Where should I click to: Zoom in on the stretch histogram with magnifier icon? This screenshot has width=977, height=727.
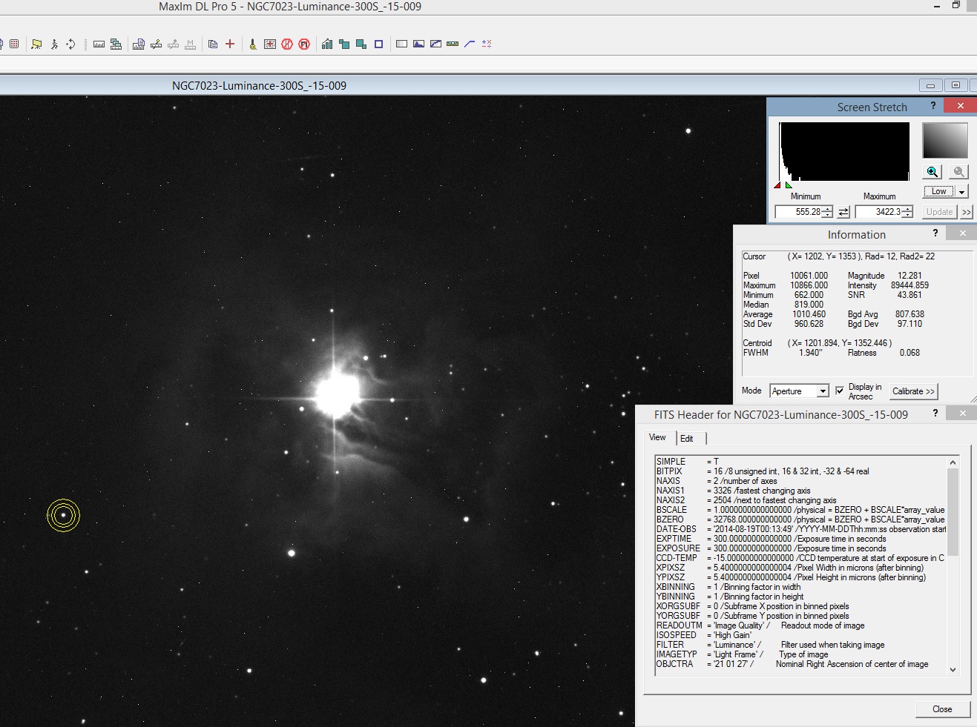[x=932, y=171]
